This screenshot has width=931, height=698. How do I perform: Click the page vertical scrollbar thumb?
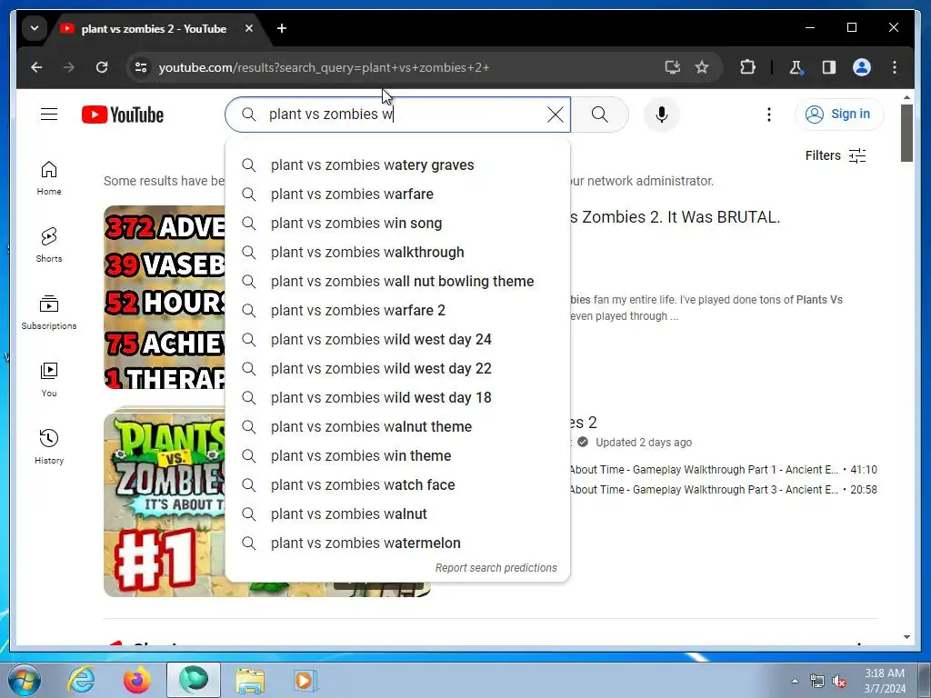[x=906, y=133]
